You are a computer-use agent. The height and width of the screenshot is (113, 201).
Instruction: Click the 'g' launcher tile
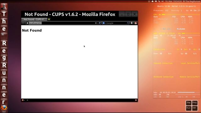pos(4,58)
